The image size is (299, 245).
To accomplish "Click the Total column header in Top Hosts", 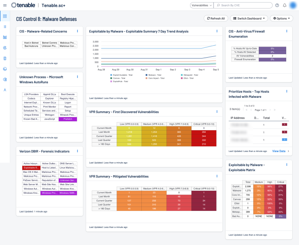I will 266,118.
